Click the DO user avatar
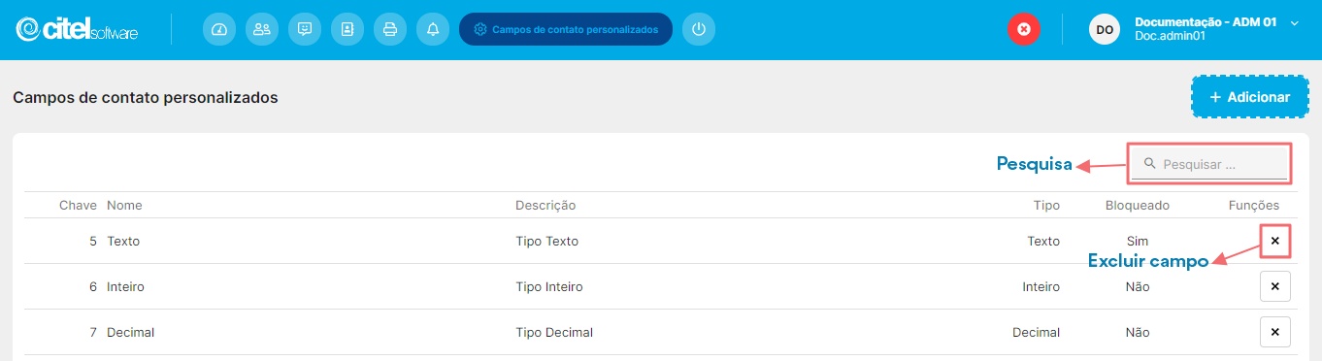Screen dimensions: 1322x361 pyautogui.click(x=1105, y=29)
